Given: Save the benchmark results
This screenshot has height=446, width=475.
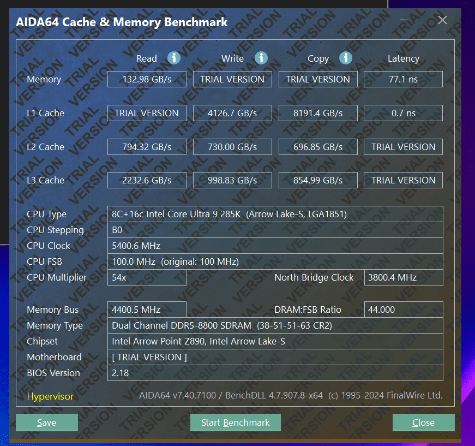Looking at the screenshot, I should click(x=47, y=423).
